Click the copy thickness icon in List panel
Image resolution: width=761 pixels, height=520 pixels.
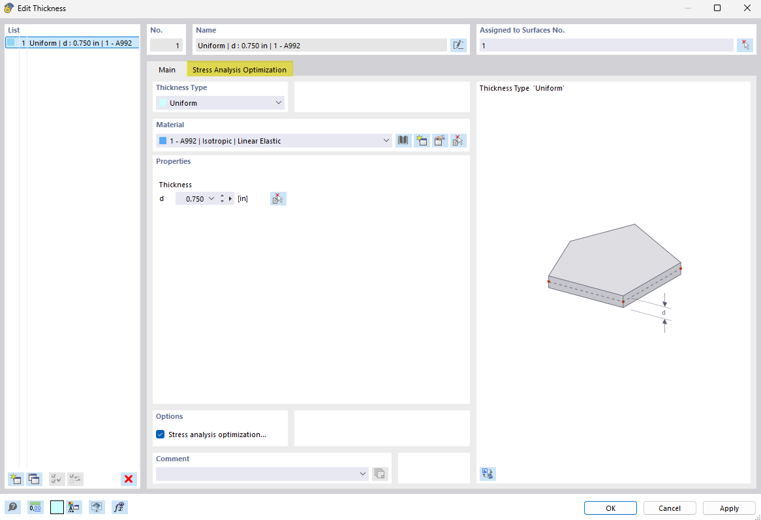click(34, 480)
